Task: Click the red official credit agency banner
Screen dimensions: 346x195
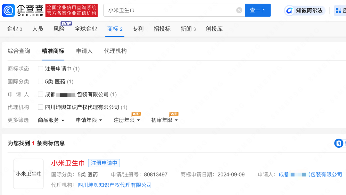Action: pos(71,10)
